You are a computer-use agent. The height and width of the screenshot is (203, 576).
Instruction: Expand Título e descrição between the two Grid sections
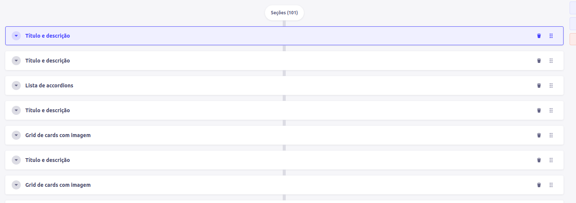point(16,160)
